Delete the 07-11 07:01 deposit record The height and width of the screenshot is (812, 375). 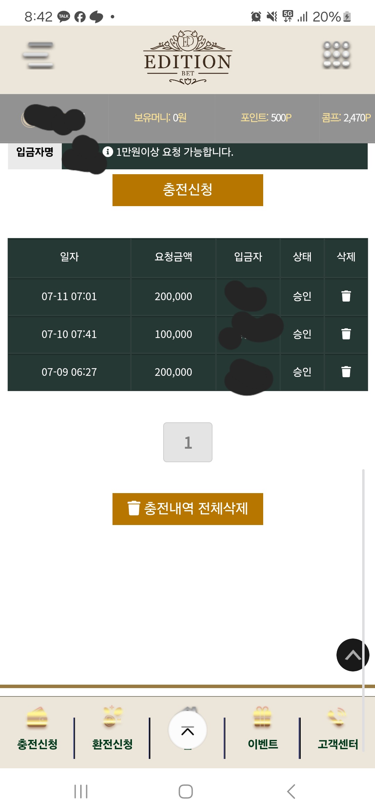pyautogui.click(x=346, y=296)
